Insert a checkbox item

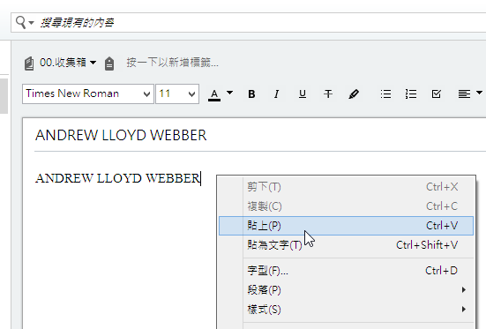[437, 94]
